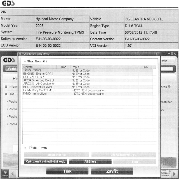The height and width of the screenshot is (180, 179).
Task: Click the ECU Version value E-H-03-03-0022
Action: pos(48,46)
